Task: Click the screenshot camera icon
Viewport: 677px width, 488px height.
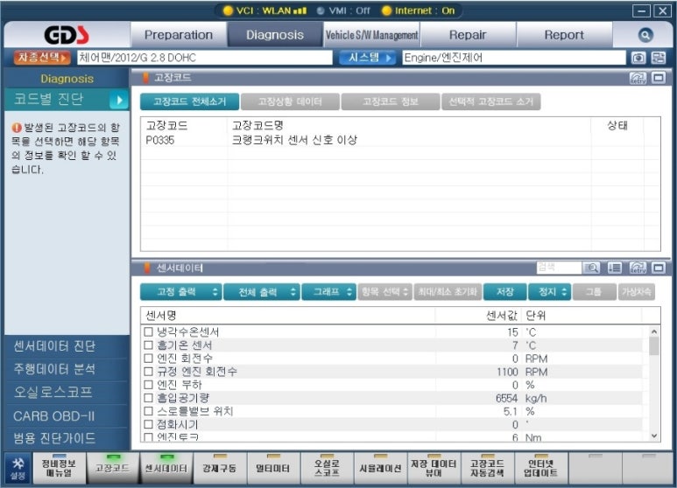Action: click(x=638, y=58)
